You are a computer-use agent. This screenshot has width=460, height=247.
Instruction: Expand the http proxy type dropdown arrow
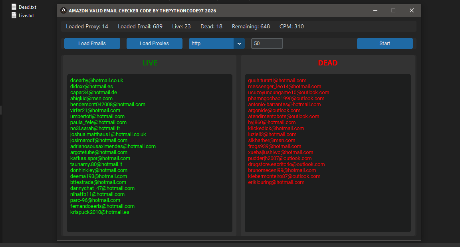[240, 43]
